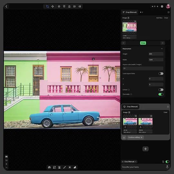Select the Crop tool in top toolbar

point(47,6)
